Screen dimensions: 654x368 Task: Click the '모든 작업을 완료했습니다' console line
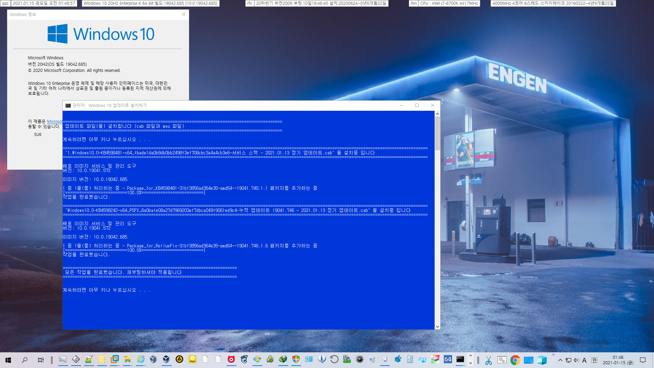pyautogui.click(x=123, y=272)
